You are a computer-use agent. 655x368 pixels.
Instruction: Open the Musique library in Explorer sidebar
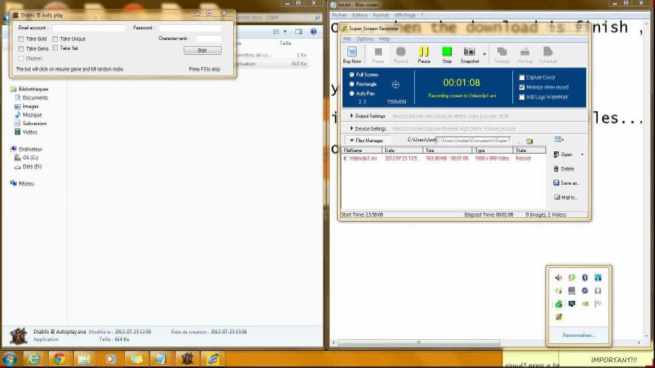pyautogui.click(x=28, y=115)
